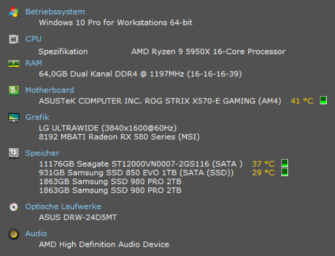Viewport: 335px width, 256px height.
Task: Click the speaker icon beside Audio
Action: (x=14, y=234)
